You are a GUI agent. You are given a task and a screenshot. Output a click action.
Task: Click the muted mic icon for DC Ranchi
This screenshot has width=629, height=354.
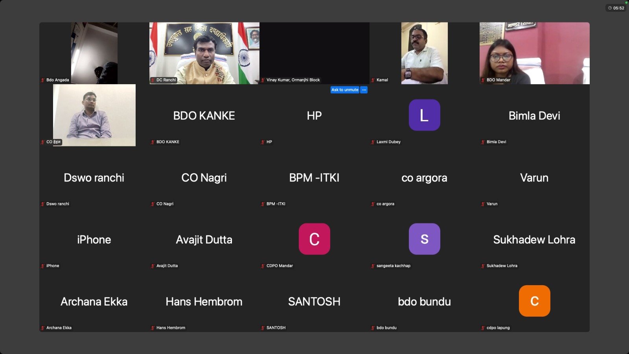click(153, 80)
